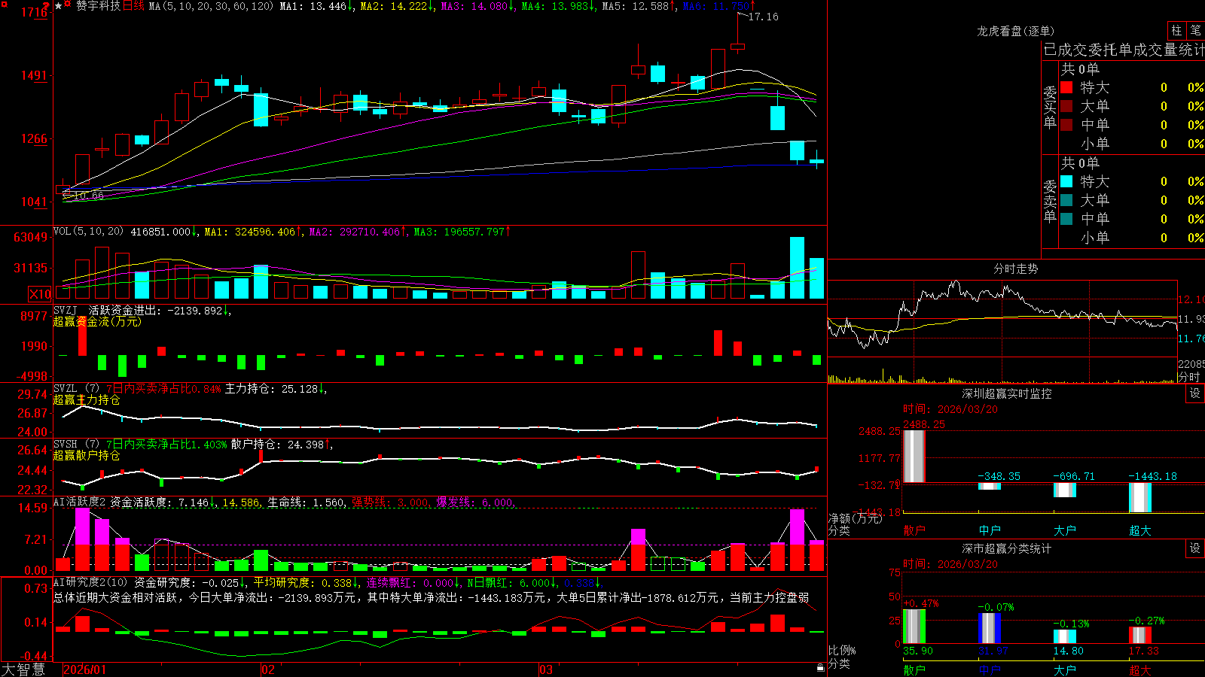Click the SVZJ indicator name
1205x677 pixels.
point(66,310)
